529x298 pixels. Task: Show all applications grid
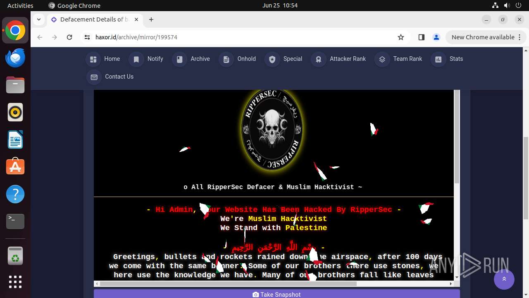[15, 282]
